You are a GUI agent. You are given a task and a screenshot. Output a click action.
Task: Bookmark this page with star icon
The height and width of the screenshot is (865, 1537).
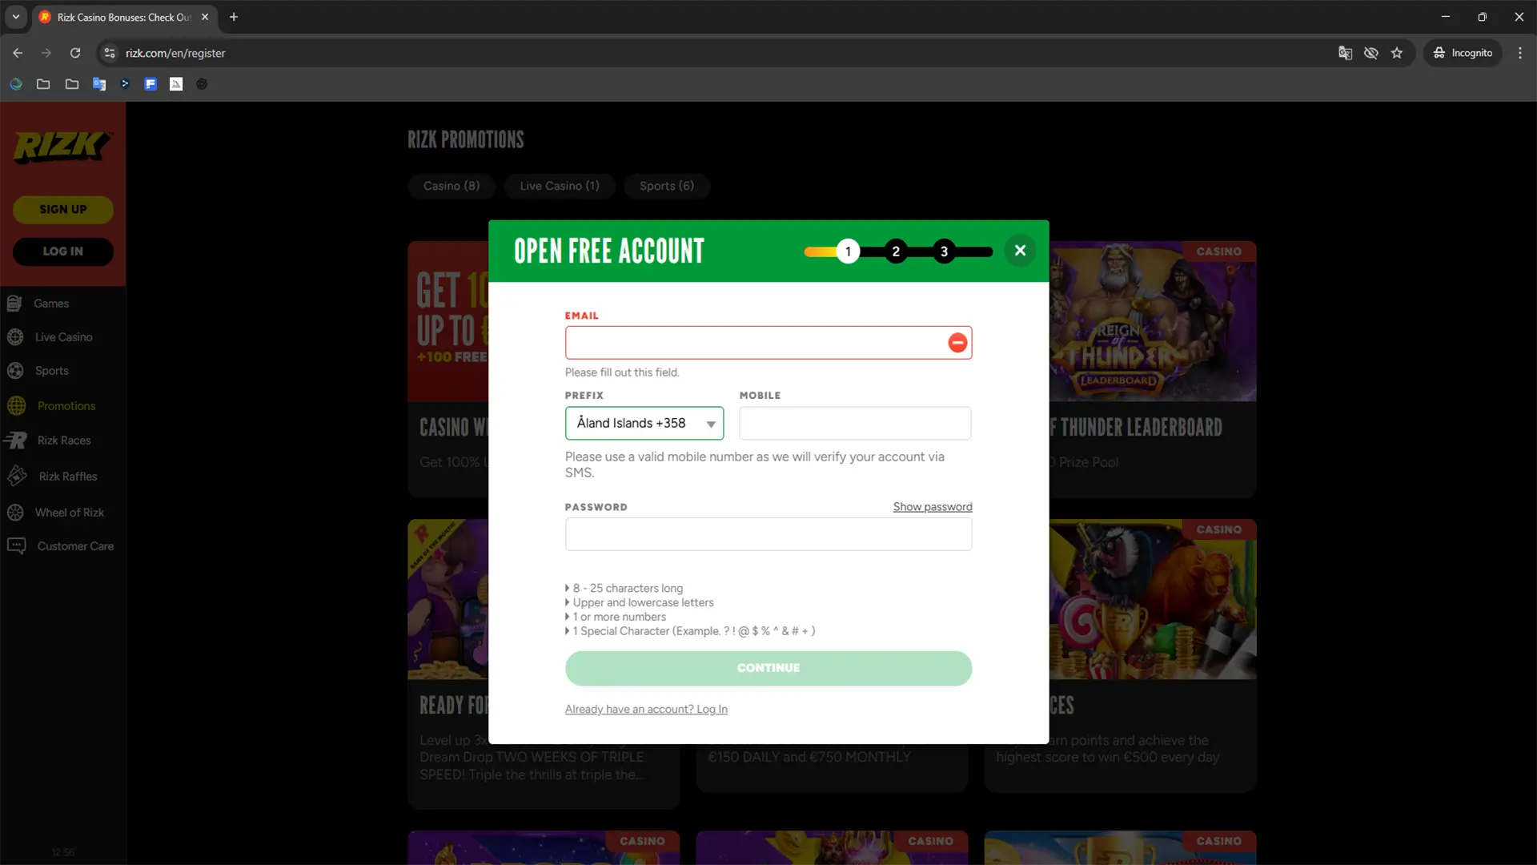pyautogui.click(x=1397, y=53)
